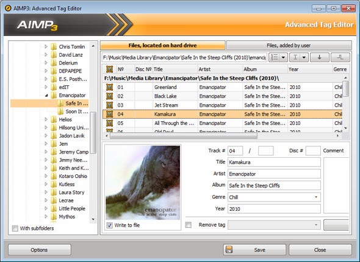Click the tag icon in the column header
This screenshot has height=262, width=360.
click(x=109, y=69)
